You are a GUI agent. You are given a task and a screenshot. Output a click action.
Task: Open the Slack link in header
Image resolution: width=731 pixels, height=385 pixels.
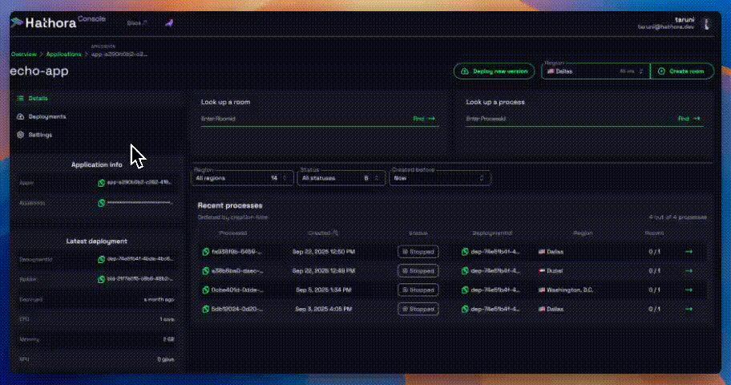(137, 22)
